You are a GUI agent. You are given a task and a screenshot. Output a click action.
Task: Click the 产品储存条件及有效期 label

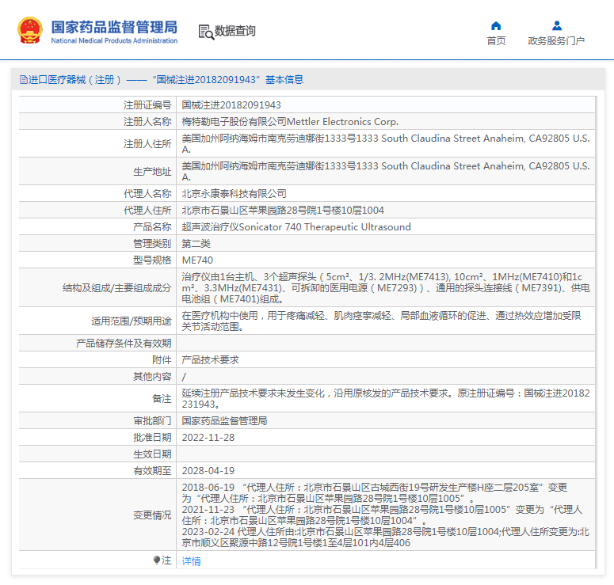coord(124,344)
